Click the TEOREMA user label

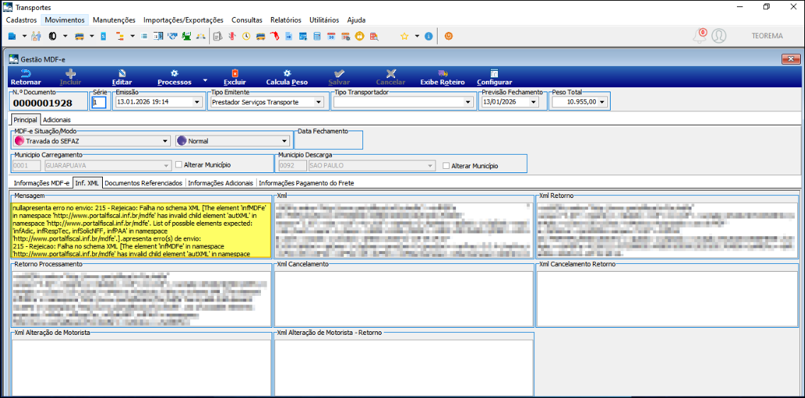click(767, 35)
